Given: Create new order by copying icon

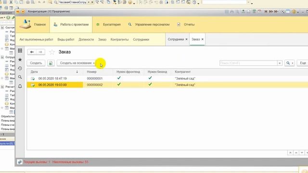Looking at the screenshot, I should [x=51, y=63].
